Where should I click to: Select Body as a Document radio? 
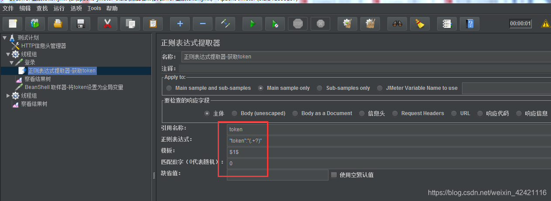295,113
